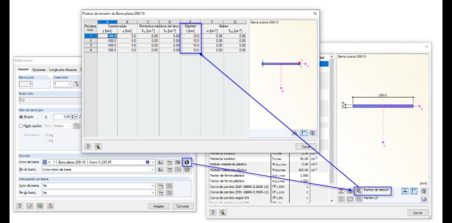
Task: Zoom icon in Puntos de tensión preview
Action: tap(312, 133)
